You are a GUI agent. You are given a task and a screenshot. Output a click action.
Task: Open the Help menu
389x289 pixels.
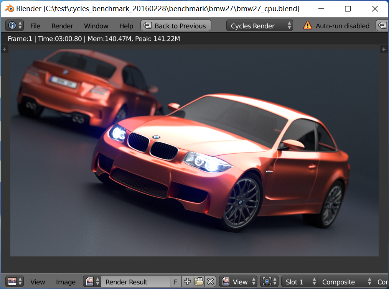[126, 26]
